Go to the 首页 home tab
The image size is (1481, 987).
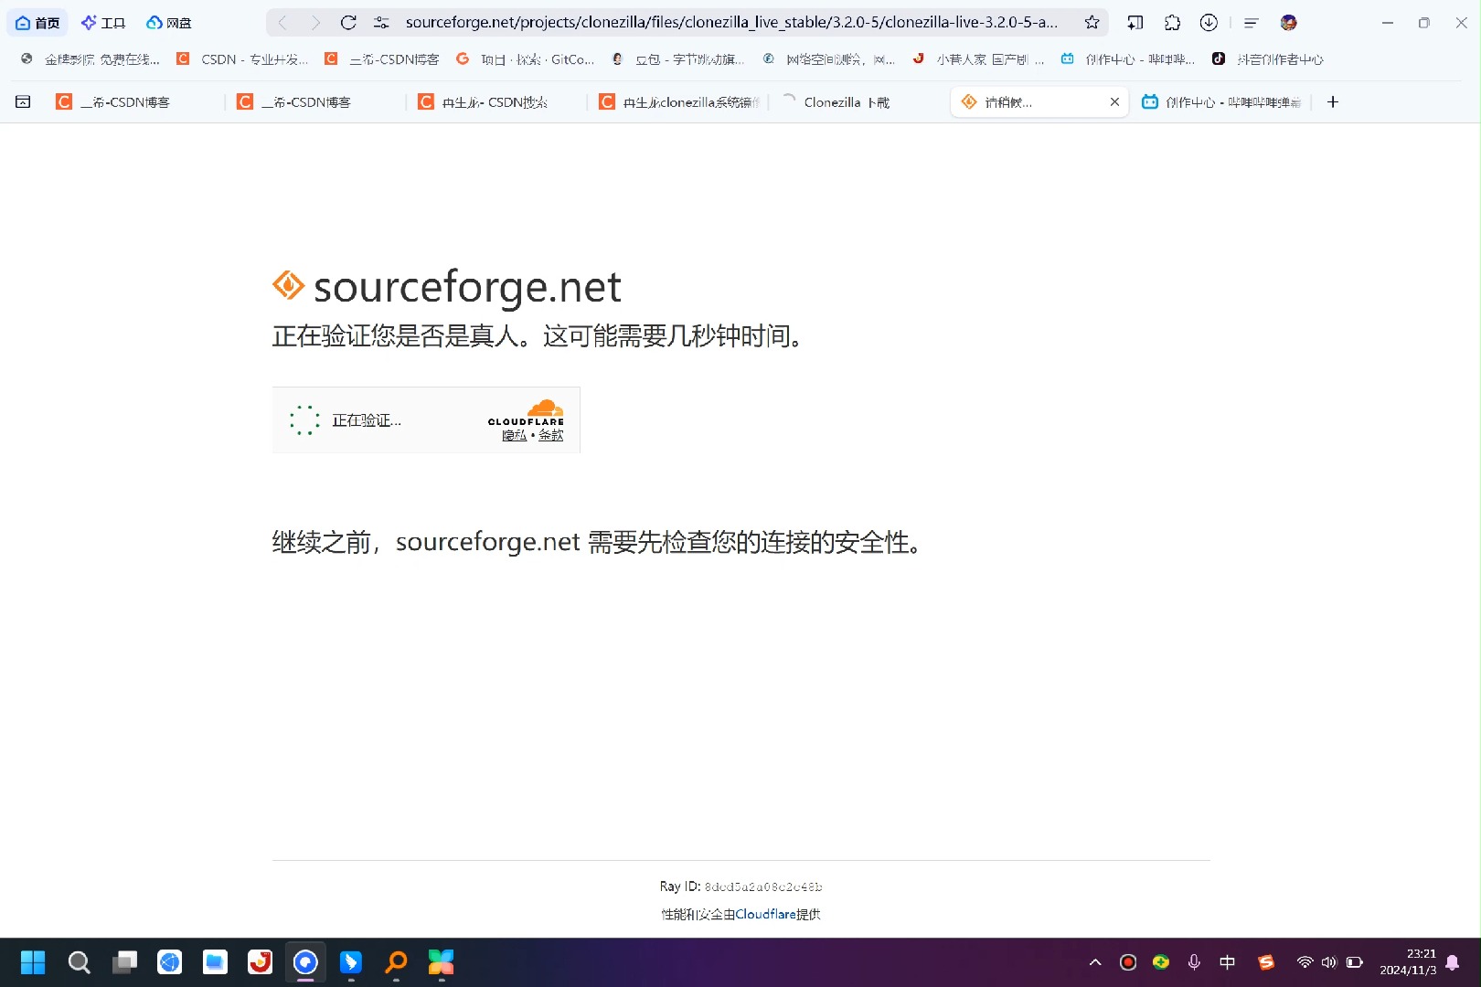[37, 23]
